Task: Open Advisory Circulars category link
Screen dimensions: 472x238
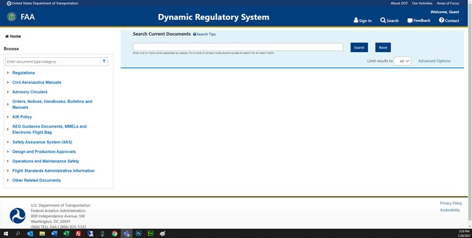Action: point(30,92)
